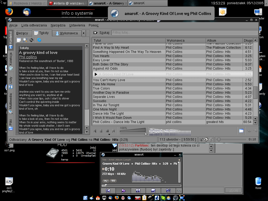268x201 pixels.
Task: Toggle the white cube icon in status bar
Action: [x=206, y=139]
